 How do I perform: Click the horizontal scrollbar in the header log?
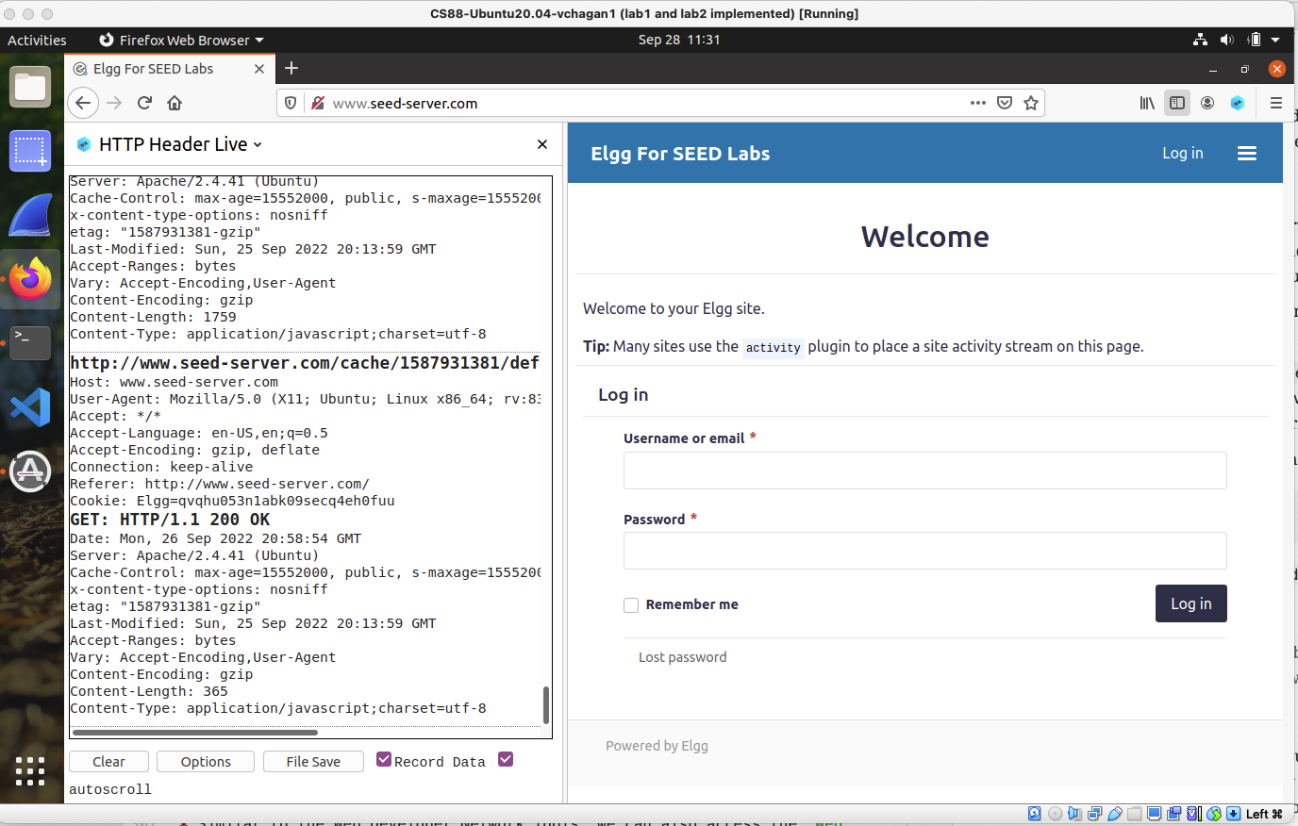pyautogui.click(x=195, y=732)
